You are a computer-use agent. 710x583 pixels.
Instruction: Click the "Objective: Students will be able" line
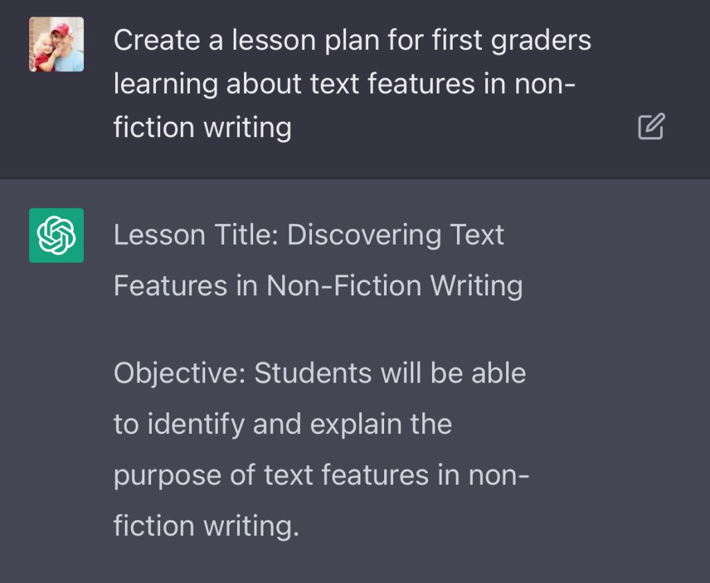coord(320,374)
